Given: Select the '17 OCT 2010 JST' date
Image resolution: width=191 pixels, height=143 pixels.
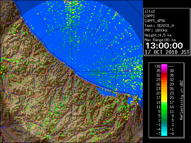Looking at the screenshot, I should [x=167, y=52].
